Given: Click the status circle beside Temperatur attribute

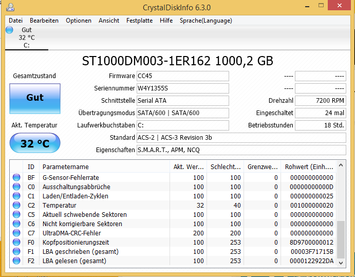Looking at the screenshot, I should [16, 205].
